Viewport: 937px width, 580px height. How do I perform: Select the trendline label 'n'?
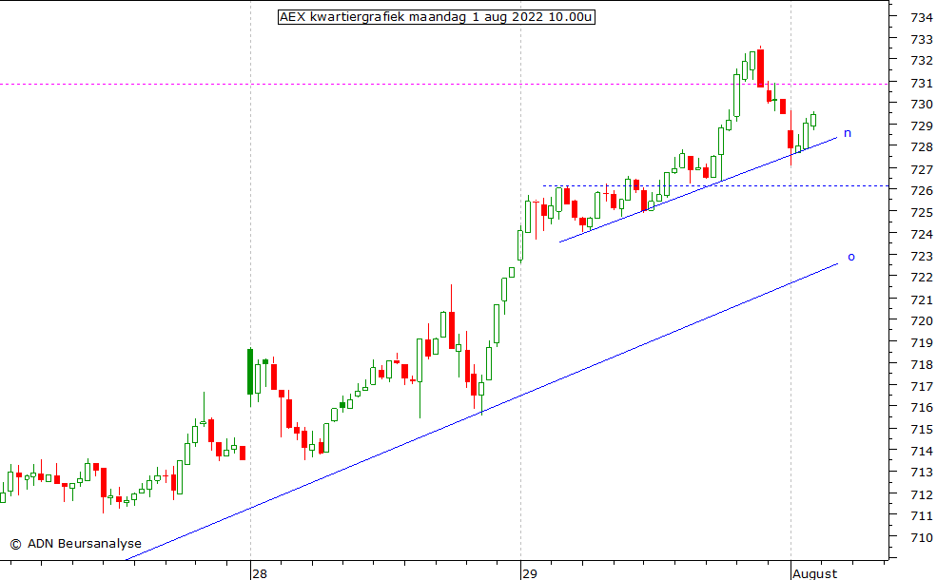[847, 133]
